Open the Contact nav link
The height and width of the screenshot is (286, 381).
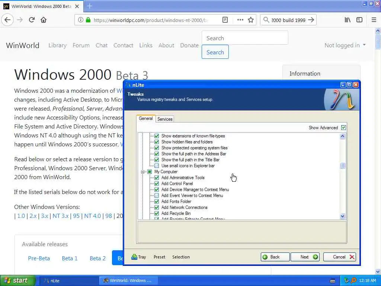(123, 45)
